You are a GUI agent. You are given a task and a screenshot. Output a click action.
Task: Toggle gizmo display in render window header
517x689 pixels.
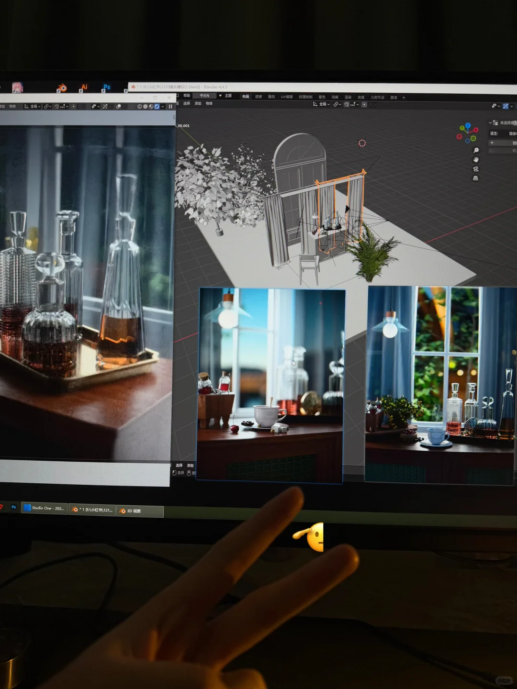coord(105,106)
